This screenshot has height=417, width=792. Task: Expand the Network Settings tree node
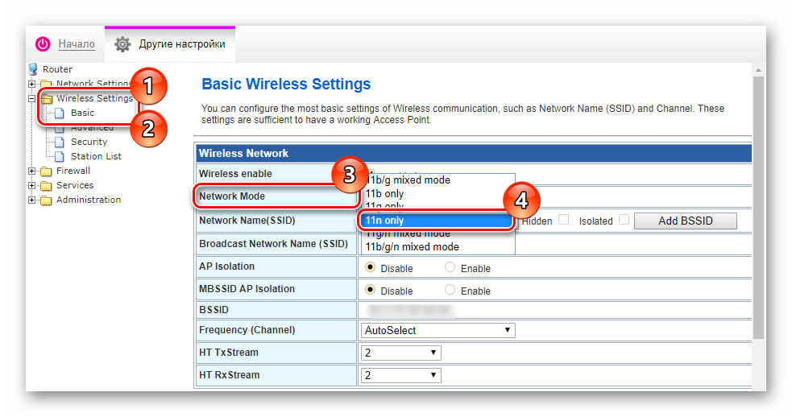[31, 84]
